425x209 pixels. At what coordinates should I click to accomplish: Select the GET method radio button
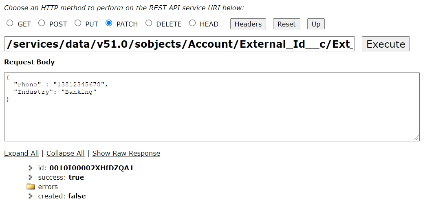[x=10, y=23]
